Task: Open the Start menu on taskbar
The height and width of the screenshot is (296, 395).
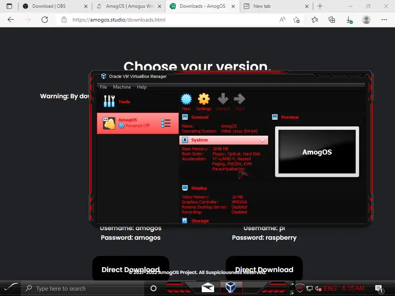Action: tap(10, 287)
